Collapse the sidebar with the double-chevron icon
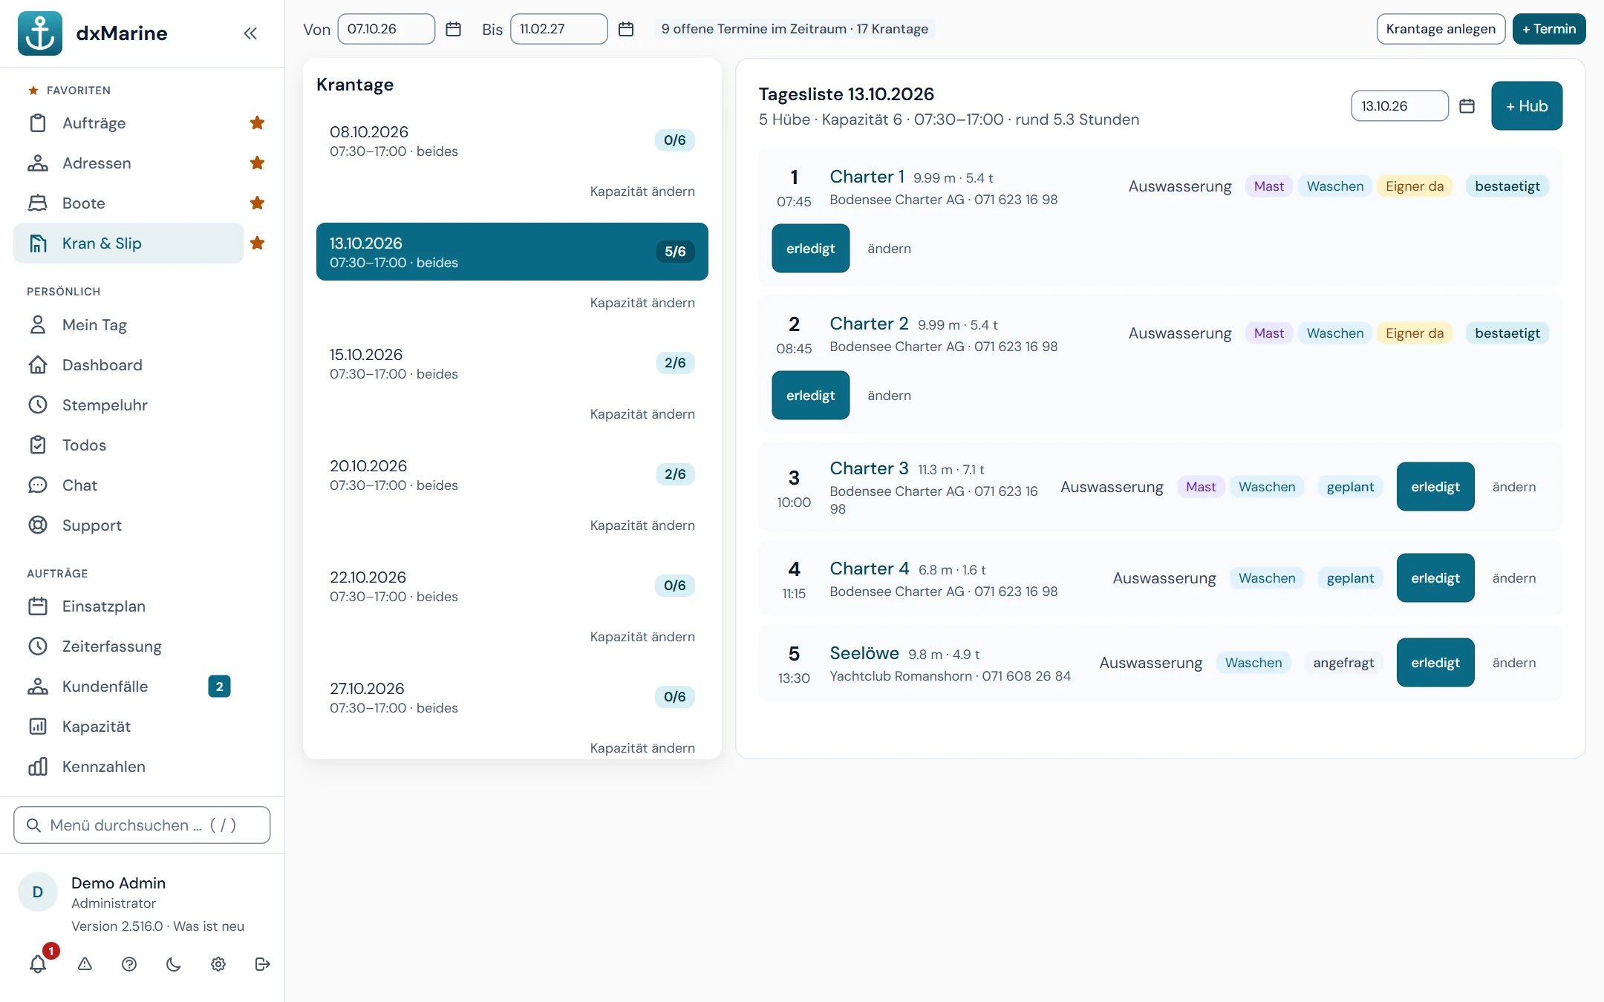The image size is (1604, 1002). pyautogui.click(x=250, y=33)
